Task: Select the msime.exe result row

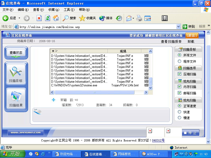Action: coord(99,85)
